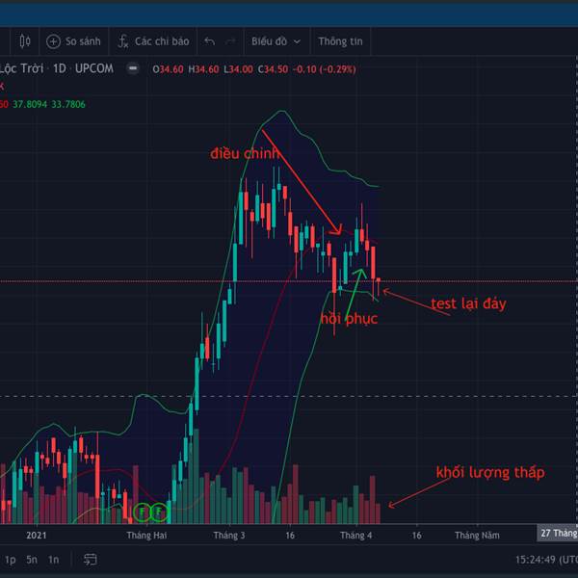
Task: Click the first green F event marker
Action: tap(142, 512)
